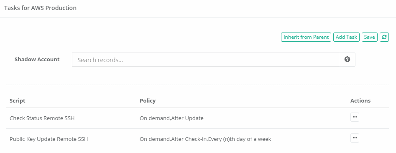Click the Policy column header

[x=148, y=100]
